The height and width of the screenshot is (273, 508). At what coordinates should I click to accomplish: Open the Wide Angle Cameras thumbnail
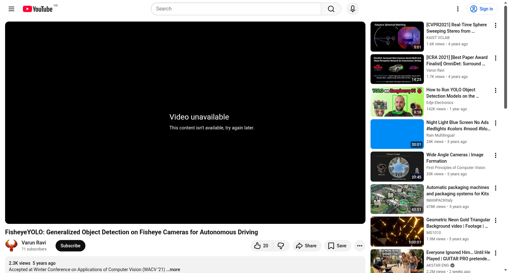click(397, 166)
